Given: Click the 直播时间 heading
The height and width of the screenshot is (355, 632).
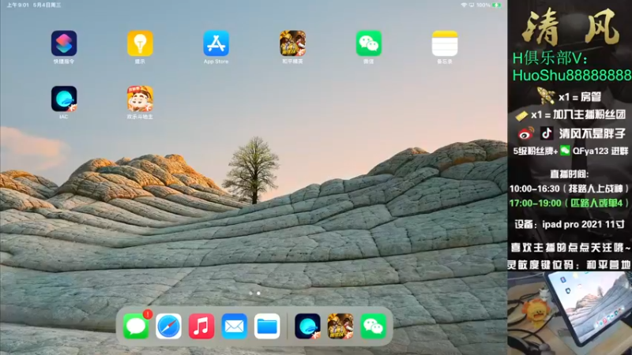Looking at the screenshot, I should (x=569, y=174).
